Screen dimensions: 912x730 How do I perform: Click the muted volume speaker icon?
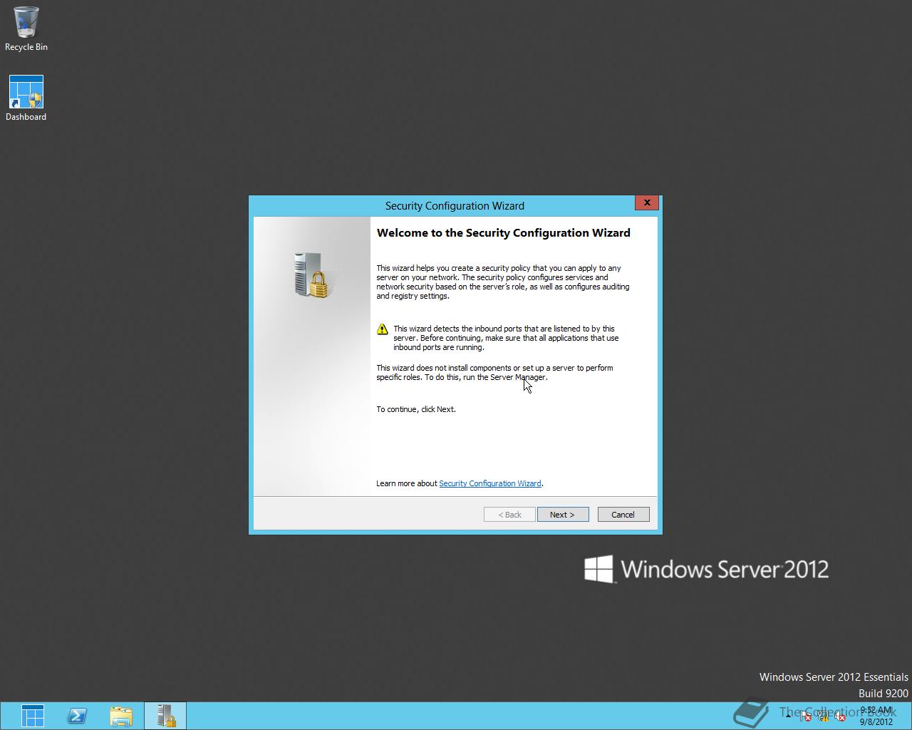[x=840, y=716]
